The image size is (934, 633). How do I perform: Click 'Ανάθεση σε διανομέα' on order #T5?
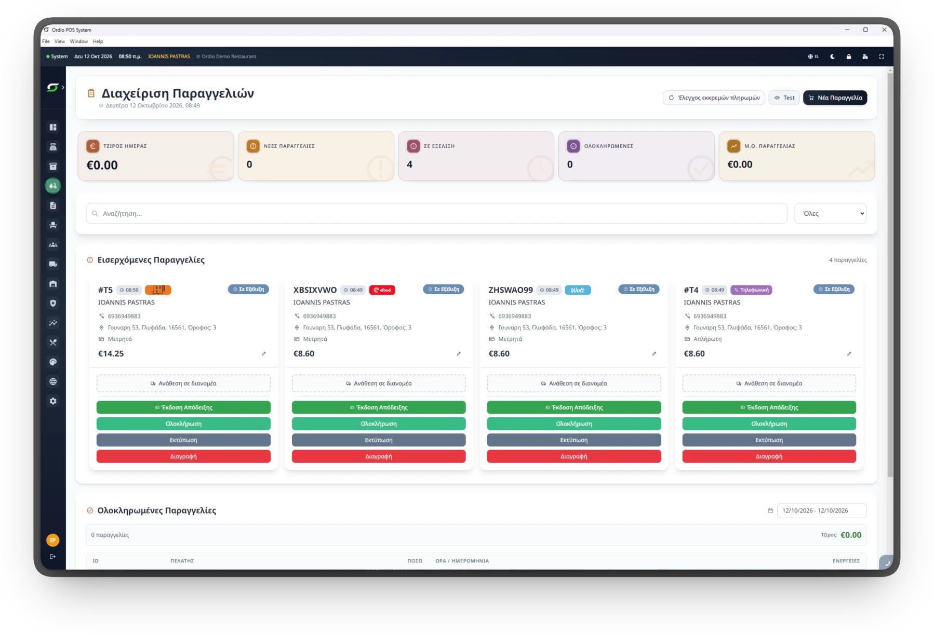point(183,383)
